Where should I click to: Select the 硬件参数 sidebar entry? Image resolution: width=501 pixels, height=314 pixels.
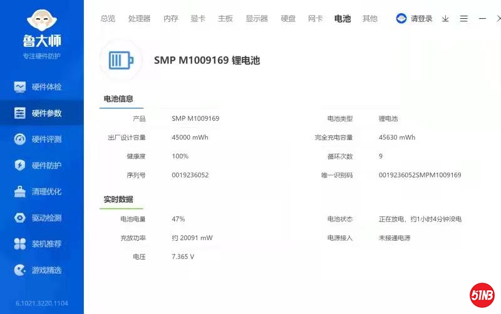click(x=42, y=113)
